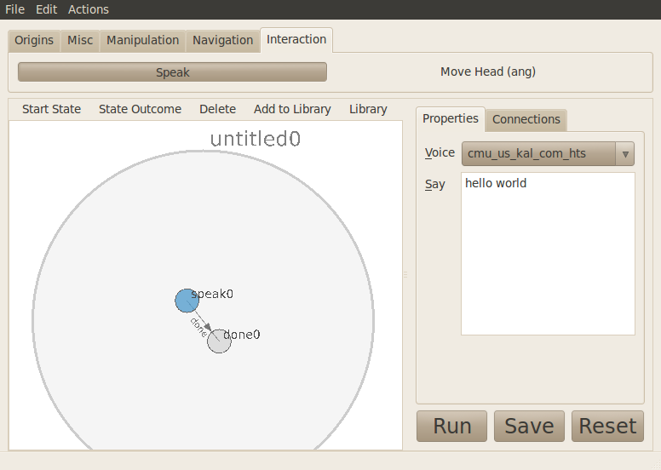Open the Voice dropdown list
661x470 pixels.
(548, 154)
